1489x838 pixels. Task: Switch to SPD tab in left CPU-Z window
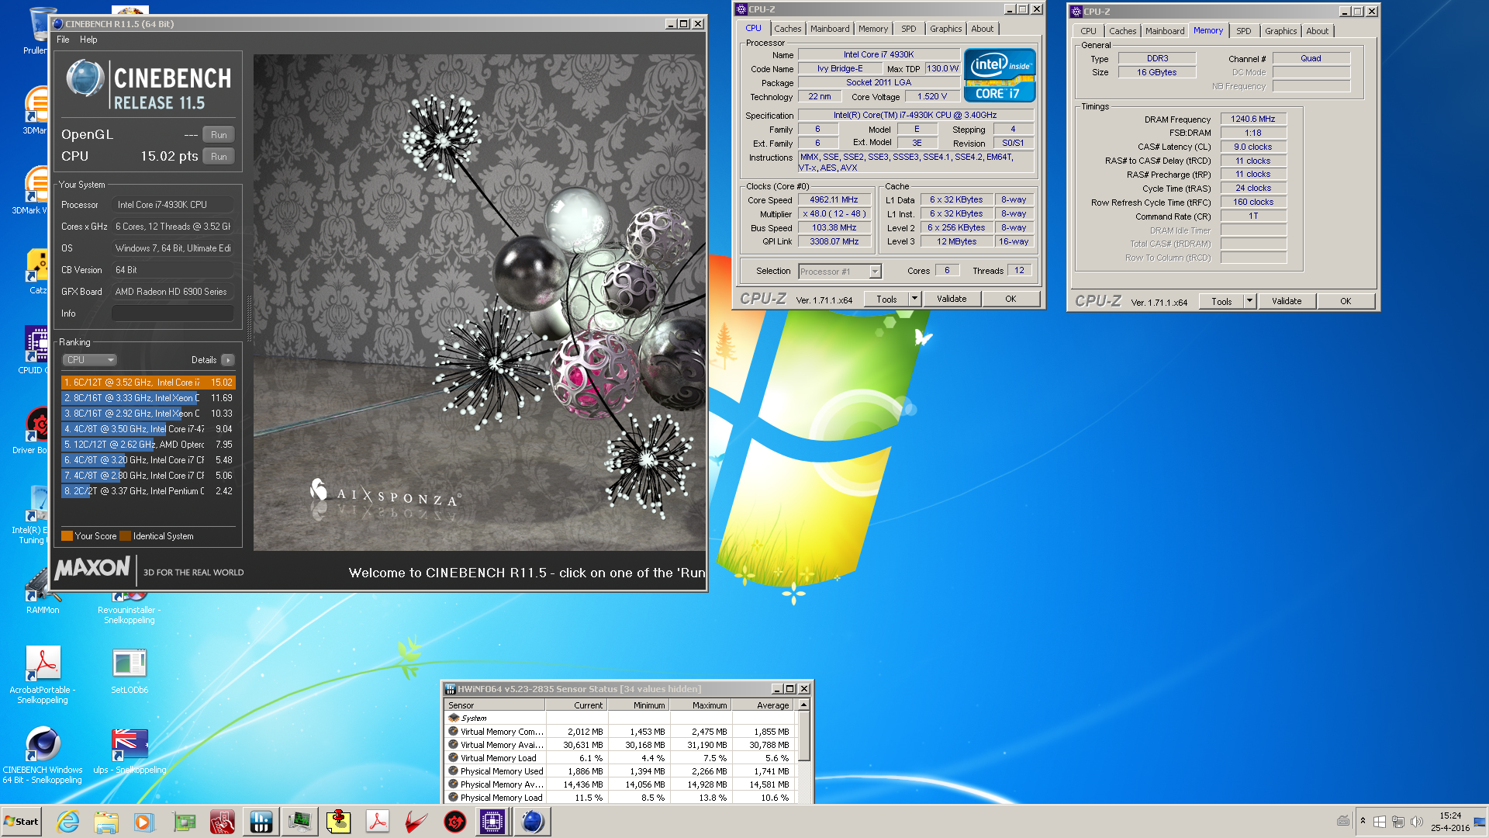pos(909,29)
